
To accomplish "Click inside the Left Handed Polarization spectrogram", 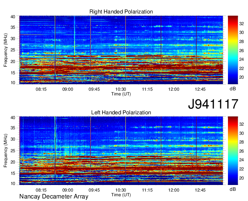I will (x=121, y=151).
